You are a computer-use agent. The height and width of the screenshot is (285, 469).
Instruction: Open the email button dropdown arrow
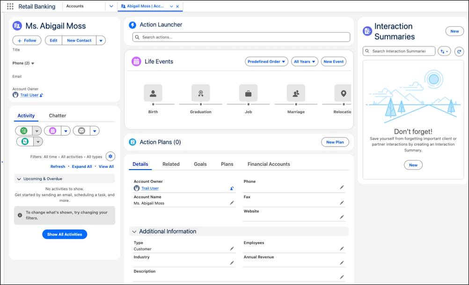tap(95, 131)
